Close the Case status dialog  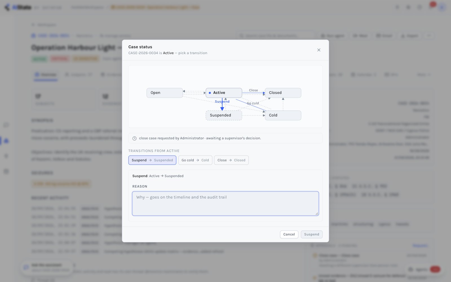click(x=319, y=50)
